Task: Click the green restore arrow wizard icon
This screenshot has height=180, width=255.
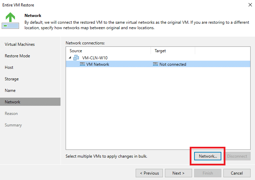Action: (x=11, y=21)
